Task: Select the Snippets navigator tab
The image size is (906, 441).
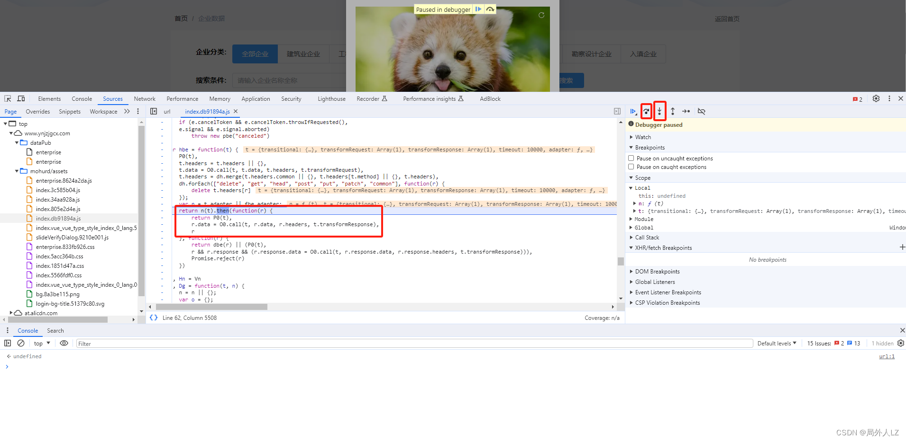Action: pos(70,111)
